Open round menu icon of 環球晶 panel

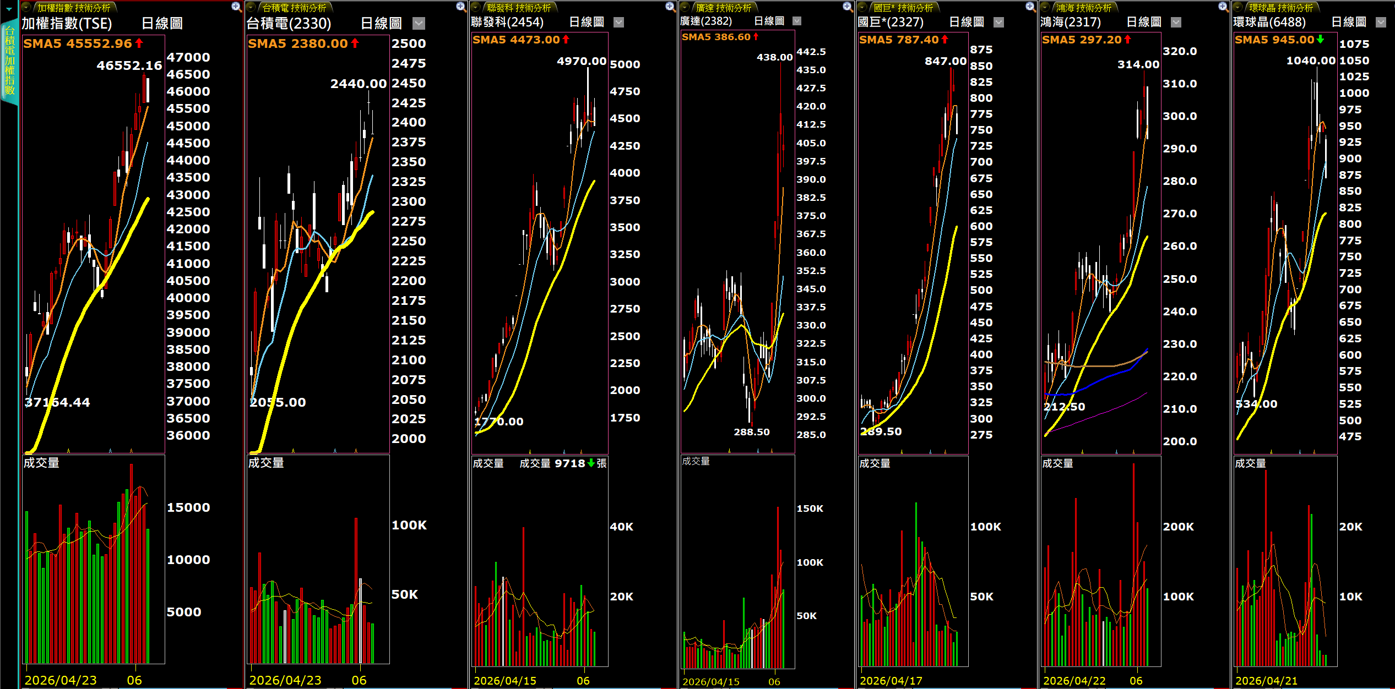point(1237,8)
